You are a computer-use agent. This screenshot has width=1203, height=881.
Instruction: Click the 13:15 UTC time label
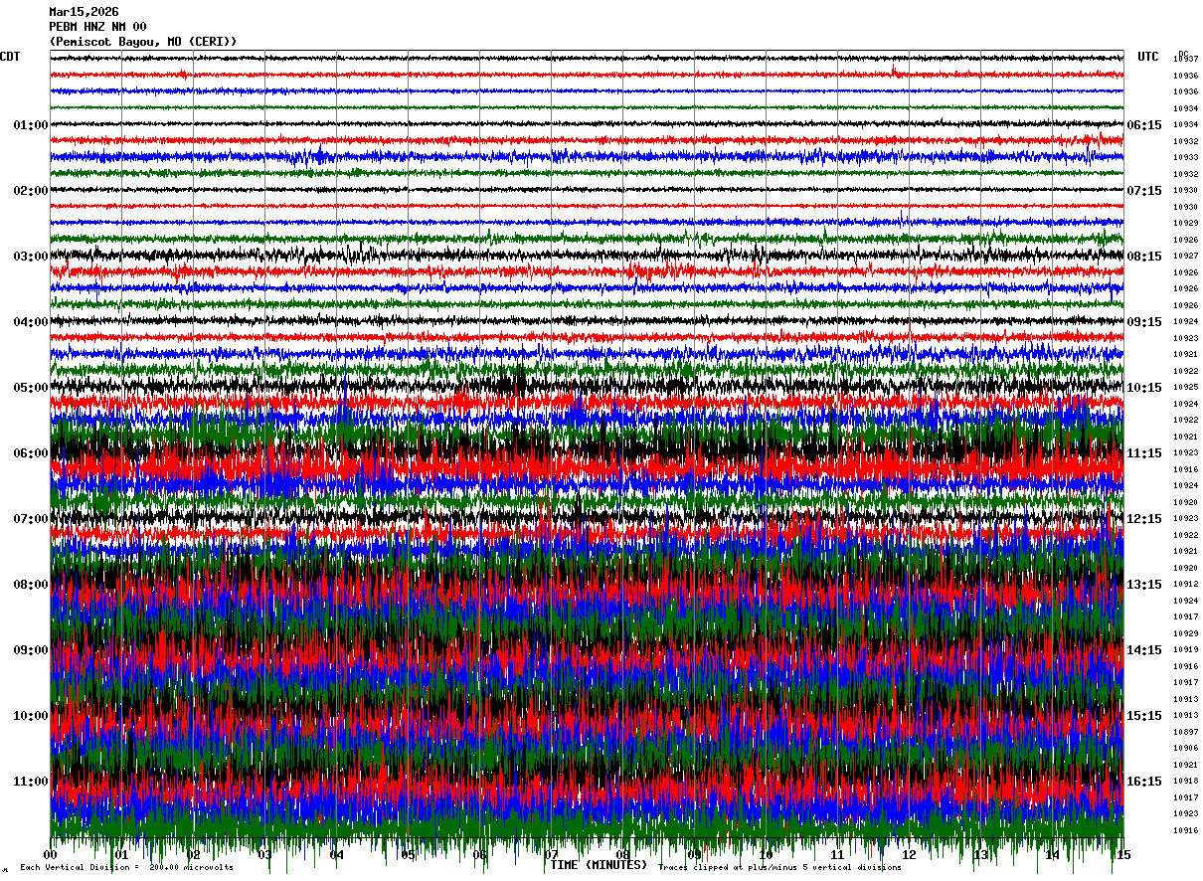coord(1144,585)
